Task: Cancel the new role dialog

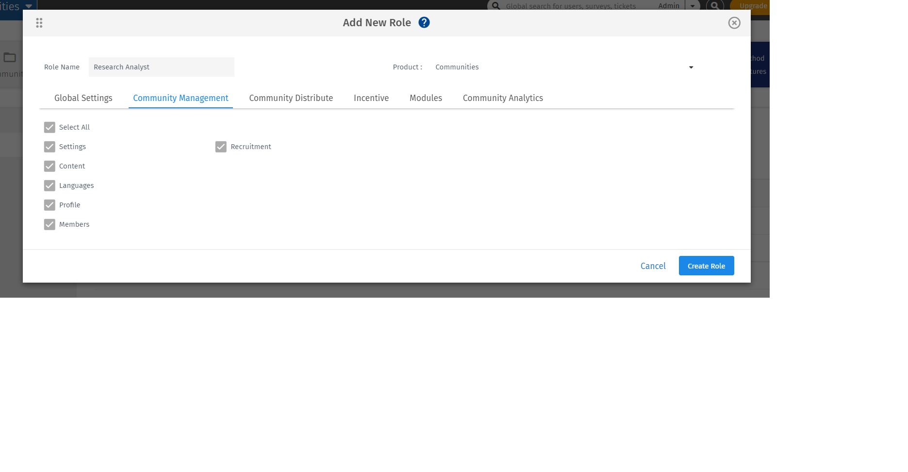Action: (653, 266)
